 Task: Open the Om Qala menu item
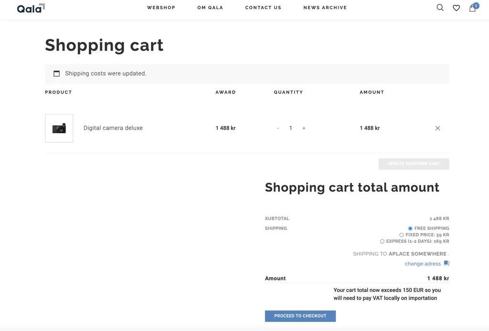coord(210,8)
